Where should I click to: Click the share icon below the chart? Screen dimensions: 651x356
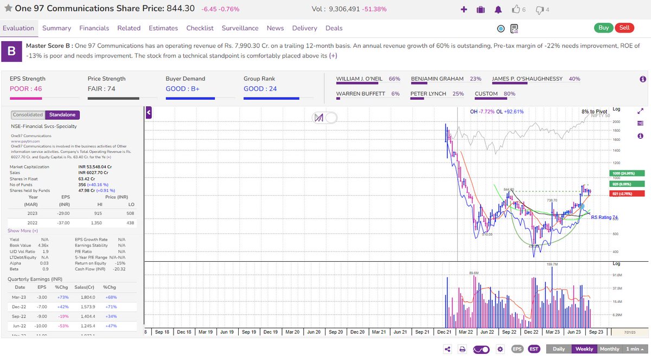click(447, 349)
